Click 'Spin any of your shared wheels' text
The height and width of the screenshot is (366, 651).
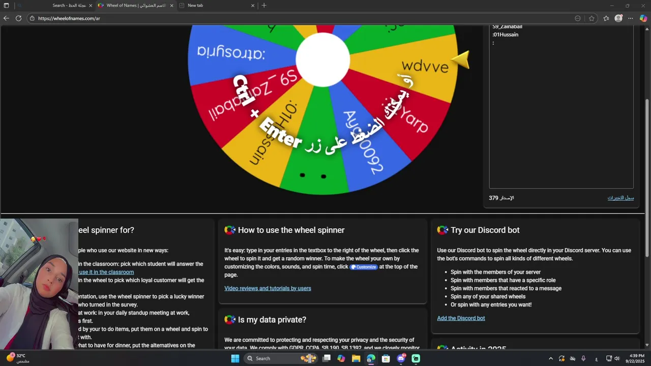tap(488, 296)
